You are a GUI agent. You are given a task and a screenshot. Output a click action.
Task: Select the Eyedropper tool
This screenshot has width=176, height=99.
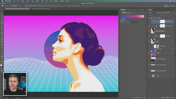point(2,26)
